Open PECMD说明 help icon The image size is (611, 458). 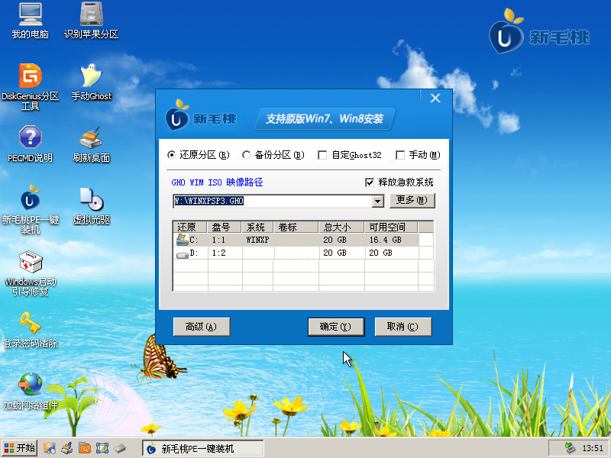(x=31, y=139)
